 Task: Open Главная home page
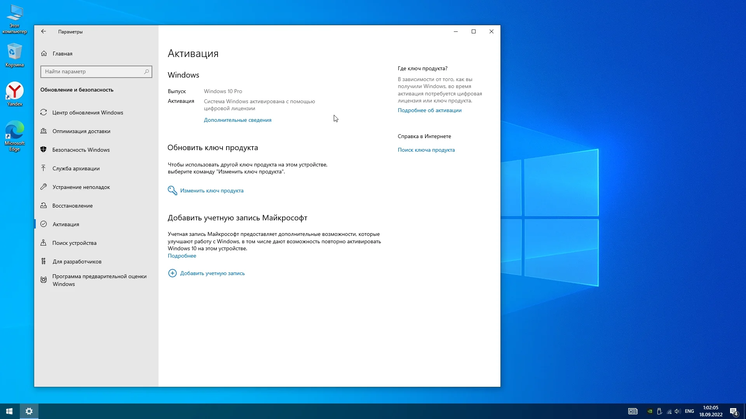point(62,54)
